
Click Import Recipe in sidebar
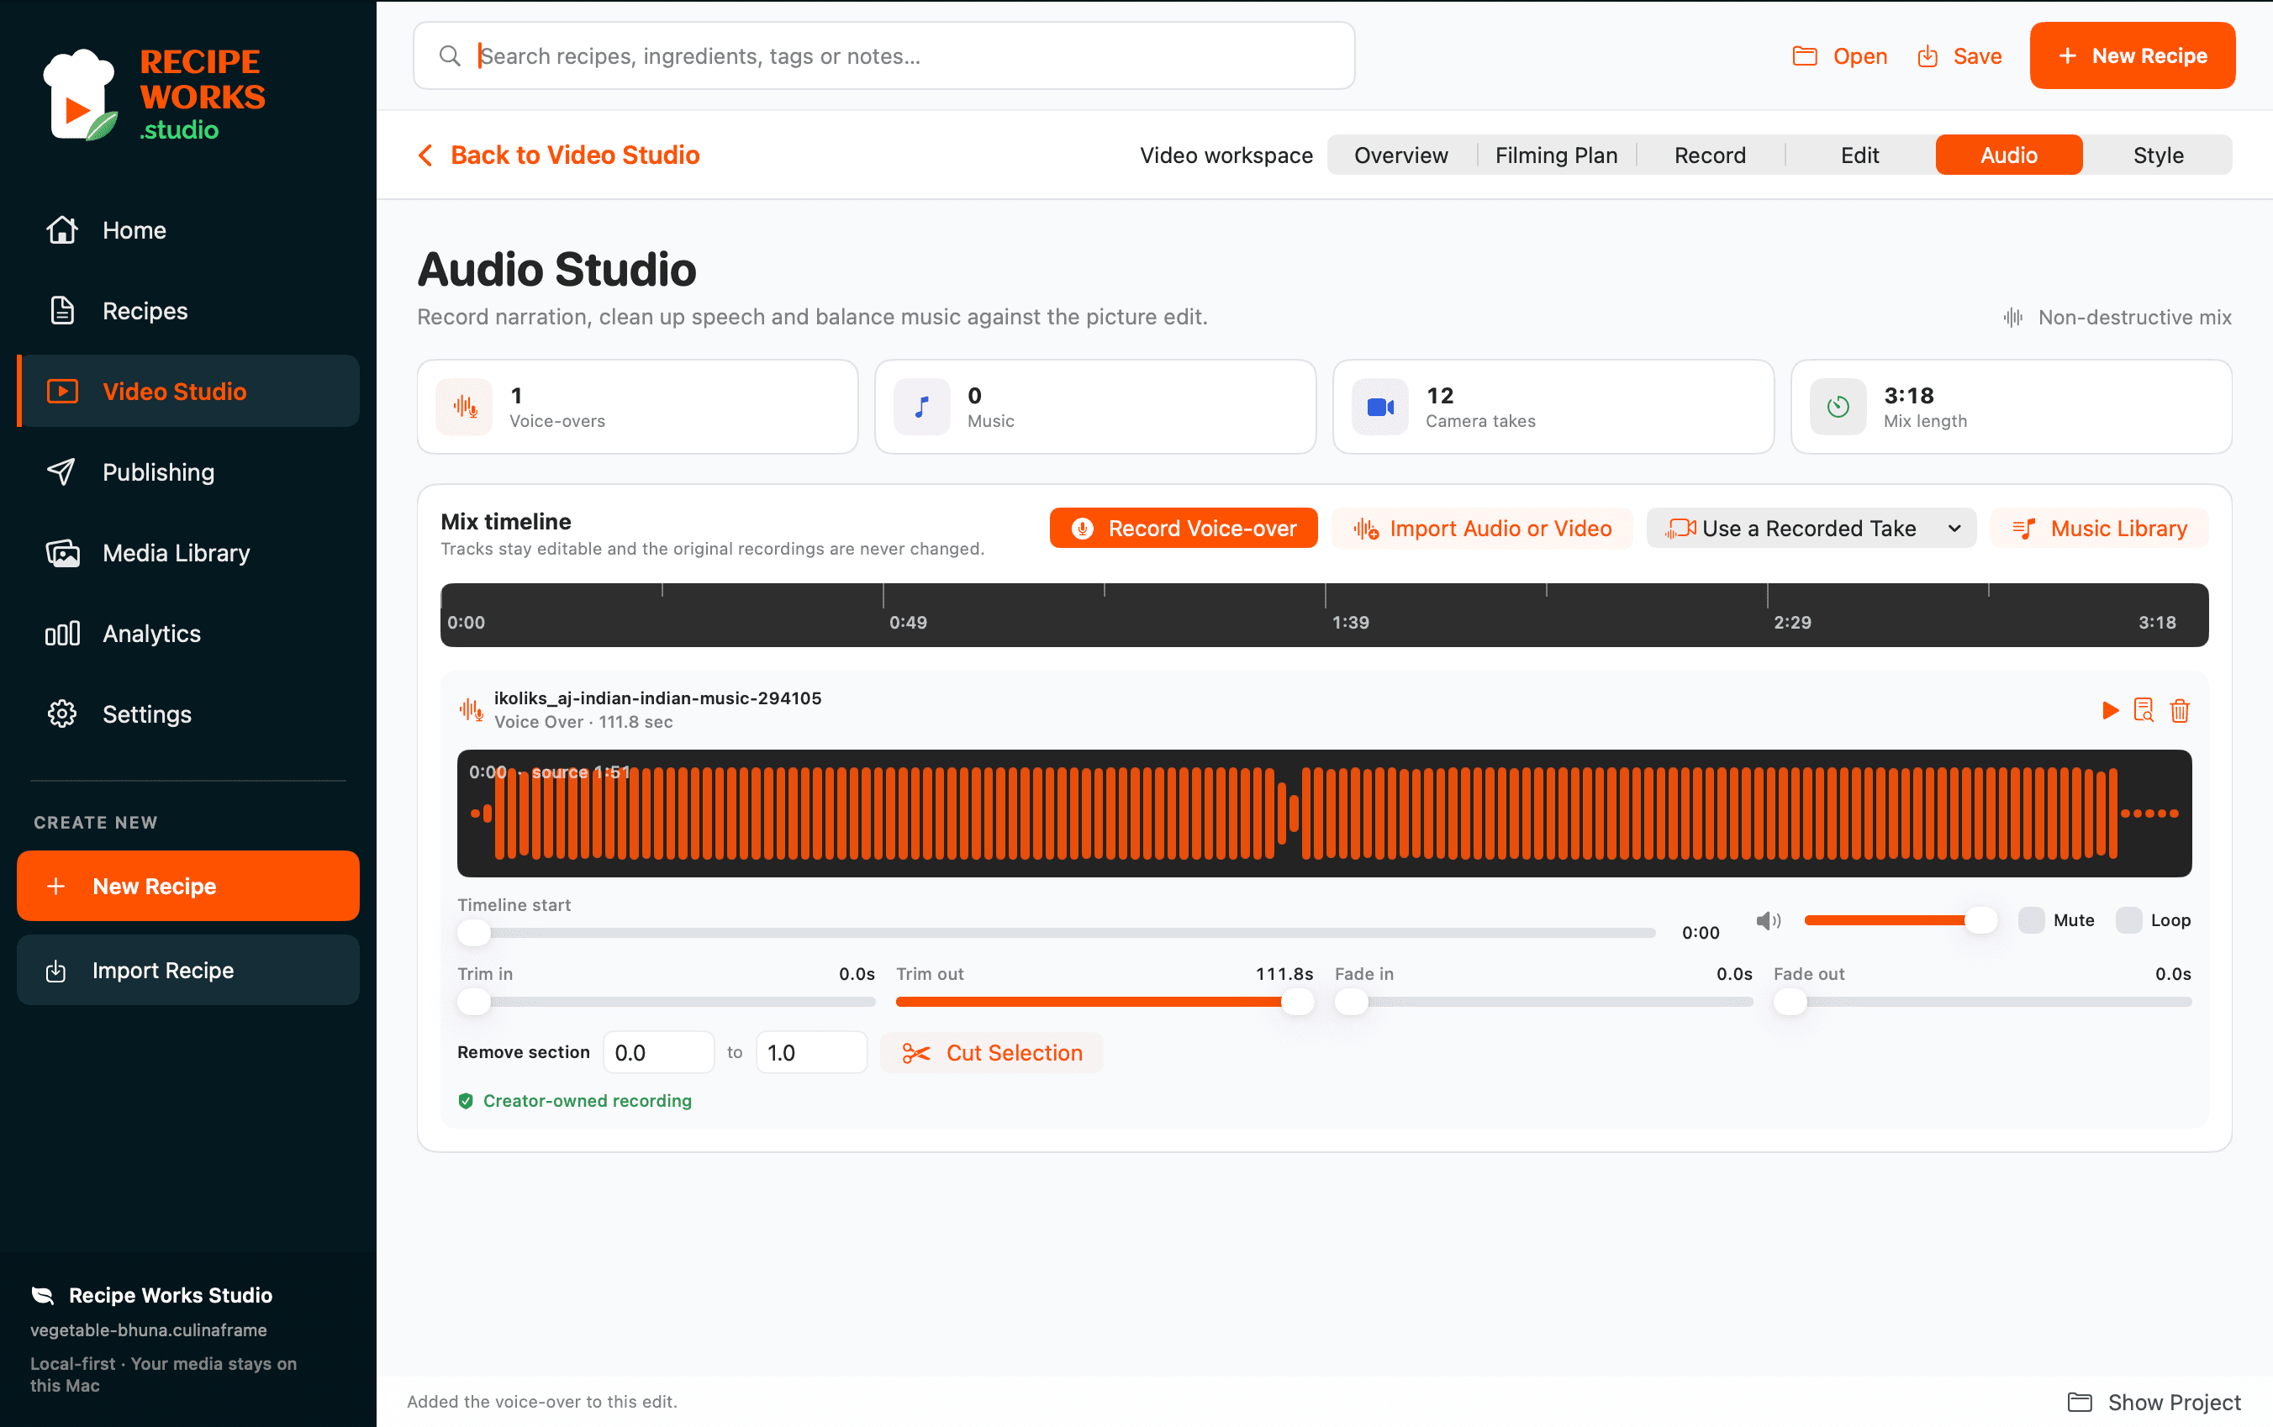pos(187,970)
